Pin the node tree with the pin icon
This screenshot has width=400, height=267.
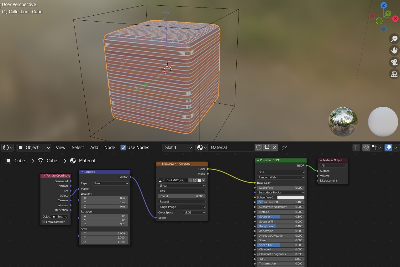284,147
